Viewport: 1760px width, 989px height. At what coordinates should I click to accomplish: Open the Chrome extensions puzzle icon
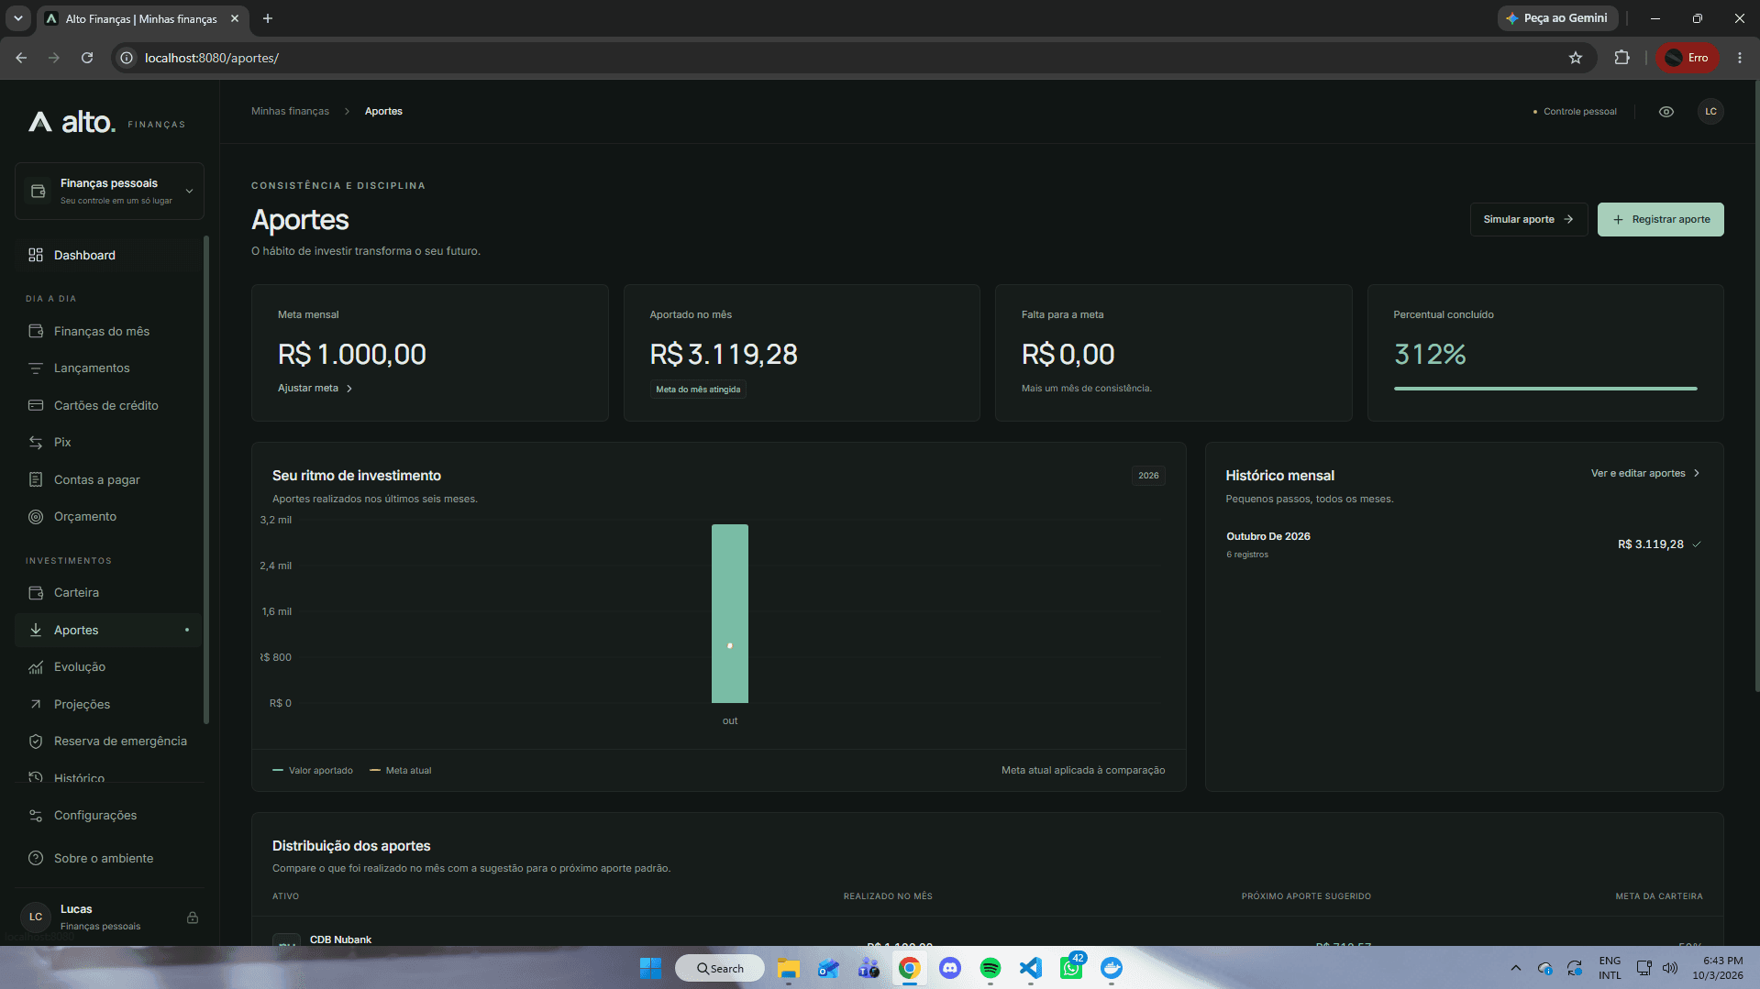(x=1622, y=58)
